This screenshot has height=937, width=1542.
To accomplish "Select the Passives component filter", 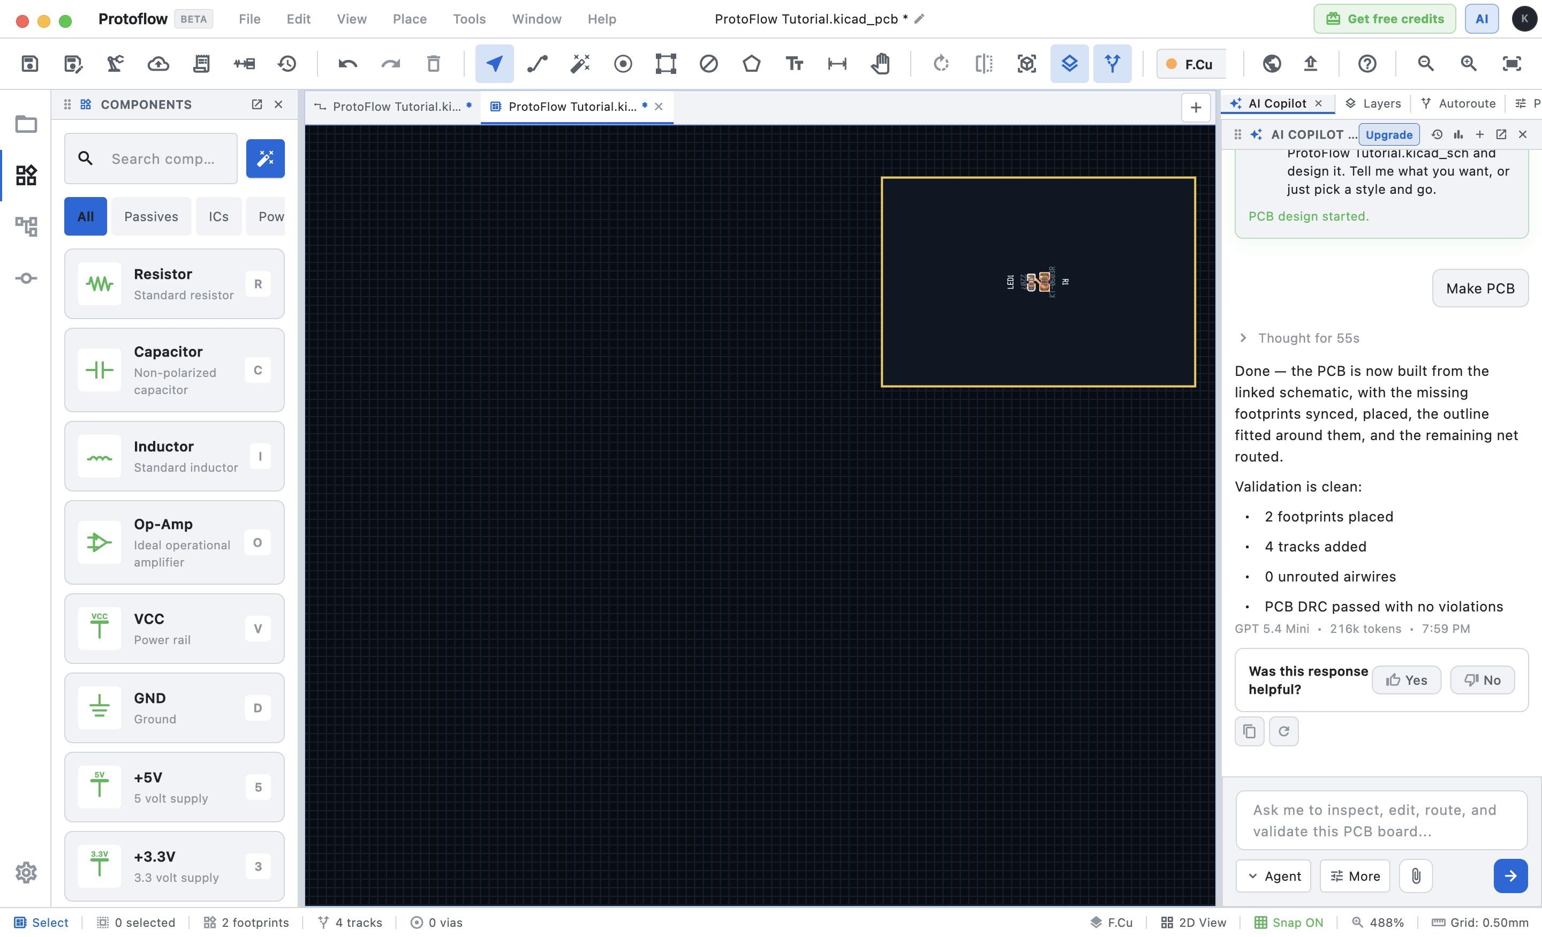I will tap(151, 216).
